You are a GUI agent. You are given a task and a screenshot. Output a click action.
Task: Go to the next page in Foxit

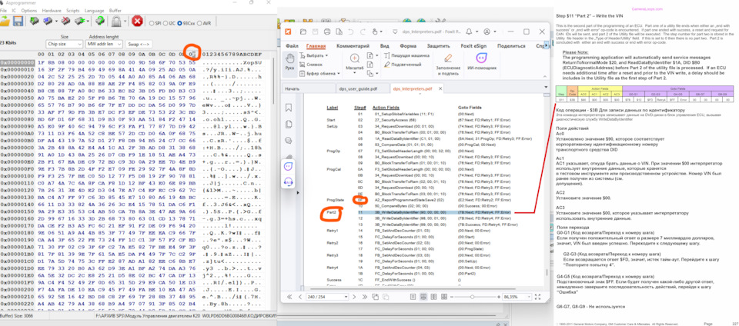[x=355, y=297]
